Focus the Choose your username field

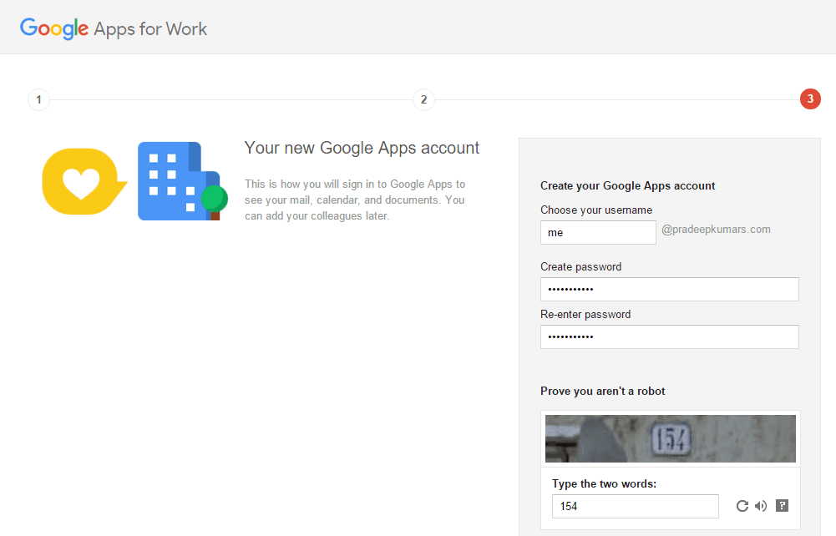[598, 233]
